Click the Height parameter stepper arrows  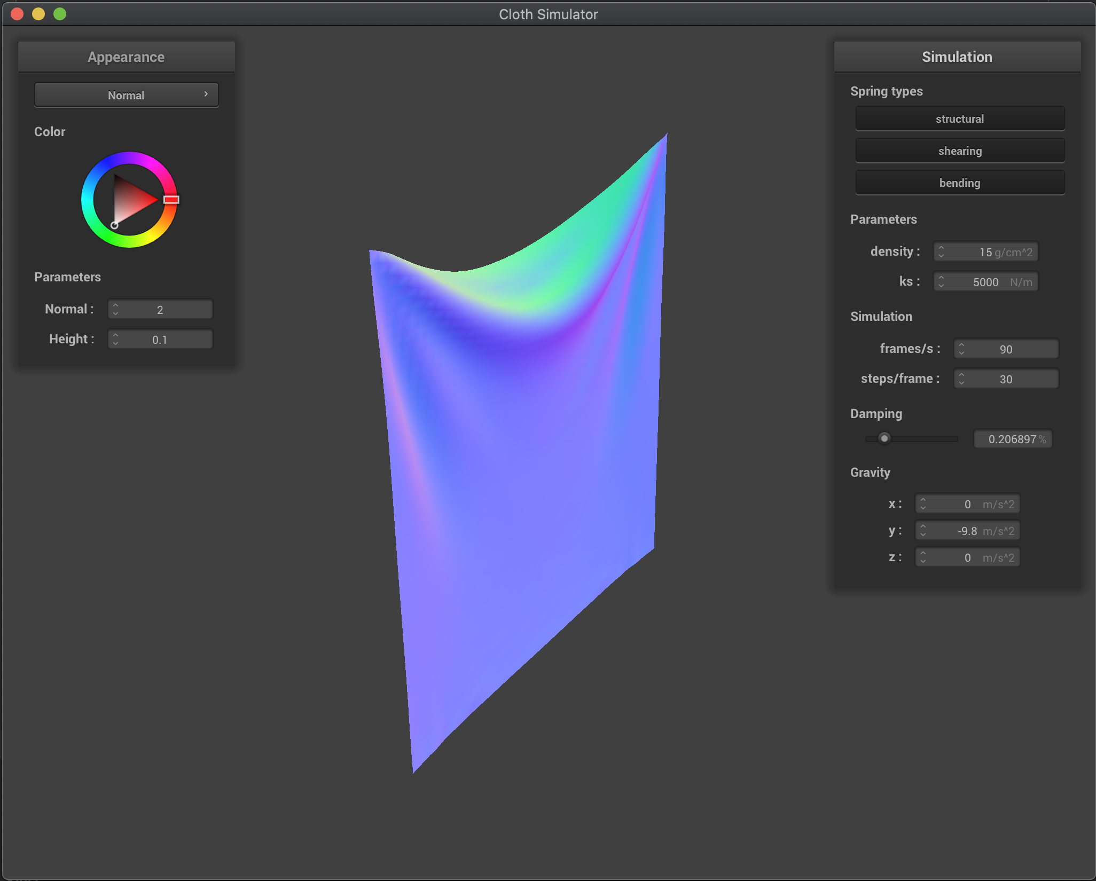115,339
